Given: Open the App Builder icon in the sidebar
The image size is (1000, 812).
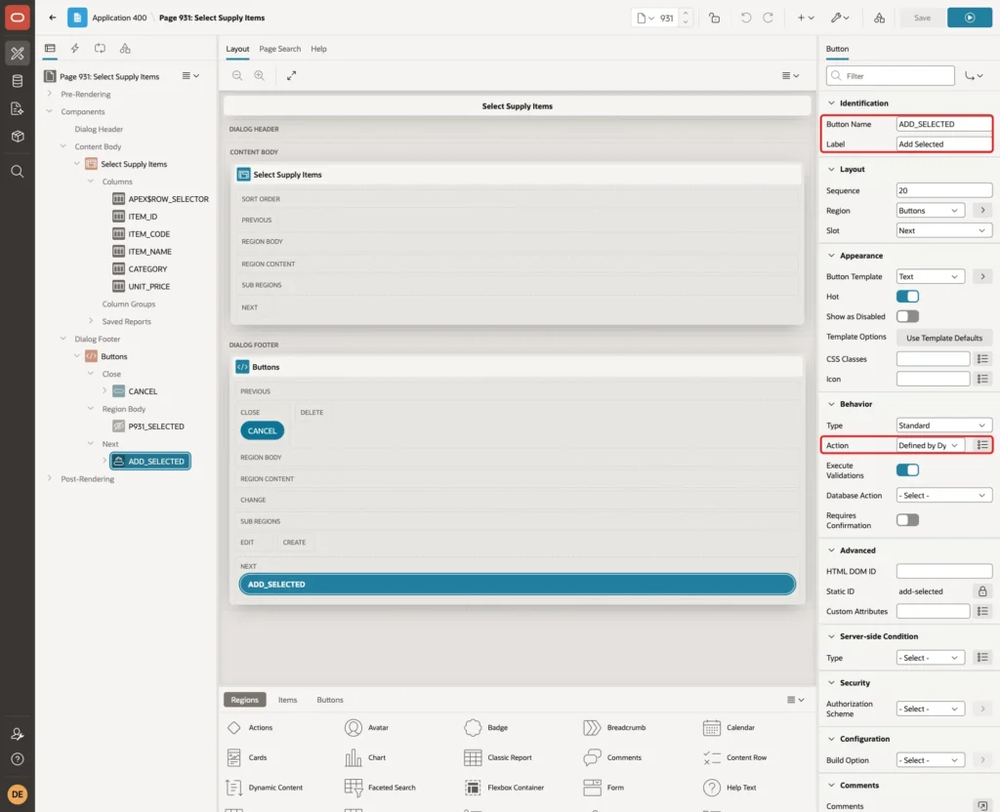Looking at the screenshot, I should click(18, 54).
